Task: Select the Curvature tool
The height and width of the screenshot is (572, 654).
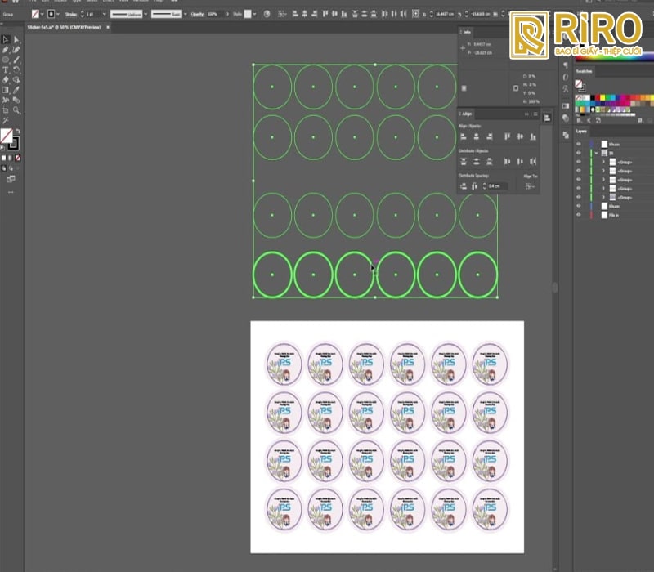Action: tap(16, 50)
